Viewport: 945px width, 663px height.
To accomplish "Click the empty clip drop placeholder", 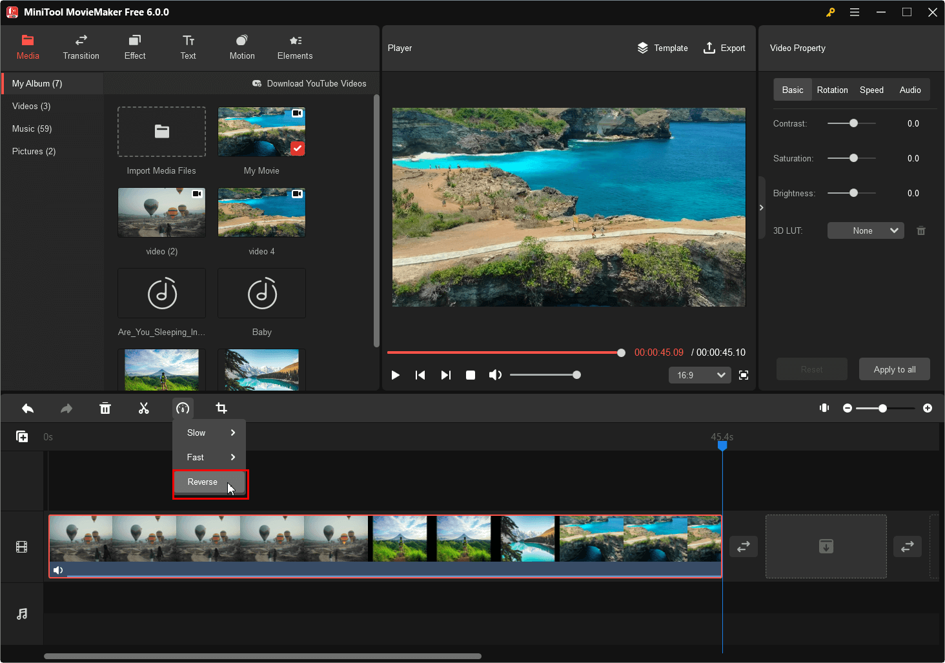I will tap(826, 546).
